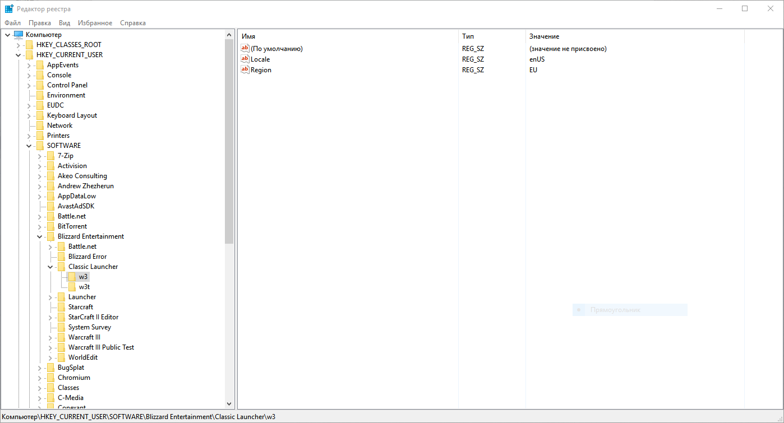Viewport: 784px width, 423px height.
Task: Select the C-Media key
Action: point(71,398)
